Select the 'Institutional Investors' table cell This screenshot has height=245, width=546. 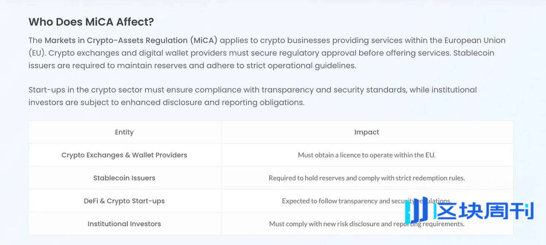[124, 224]
